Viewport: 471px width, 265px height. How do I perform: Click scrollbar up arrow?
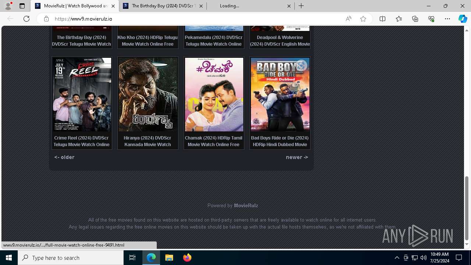[x=467, y=30]
